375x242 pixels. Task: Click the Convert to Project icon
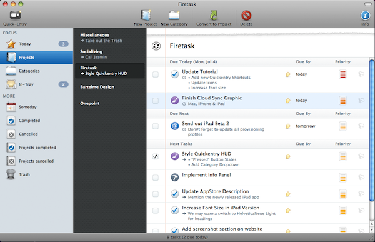click(x=214, y=15)
